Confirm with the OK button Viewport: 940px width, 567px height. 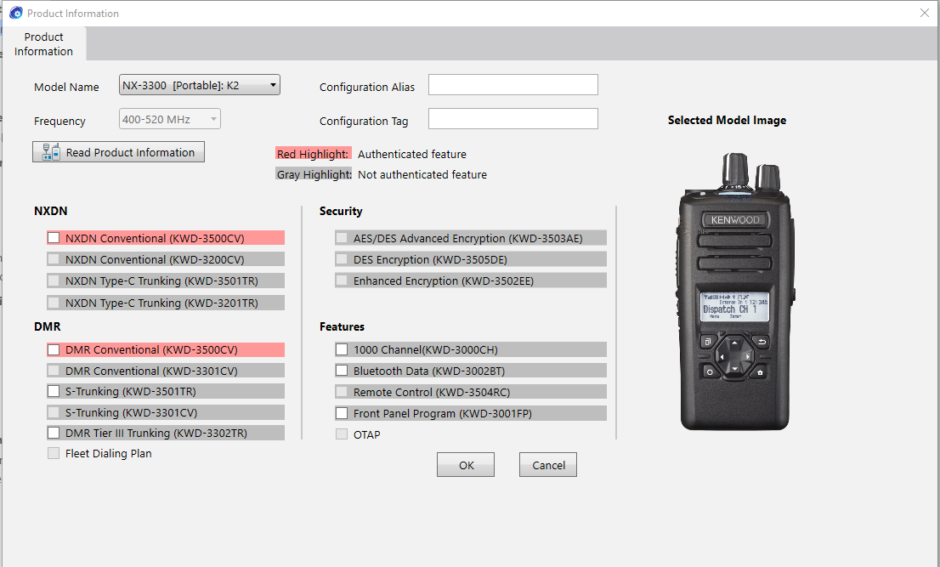click(x=466, y=465)
